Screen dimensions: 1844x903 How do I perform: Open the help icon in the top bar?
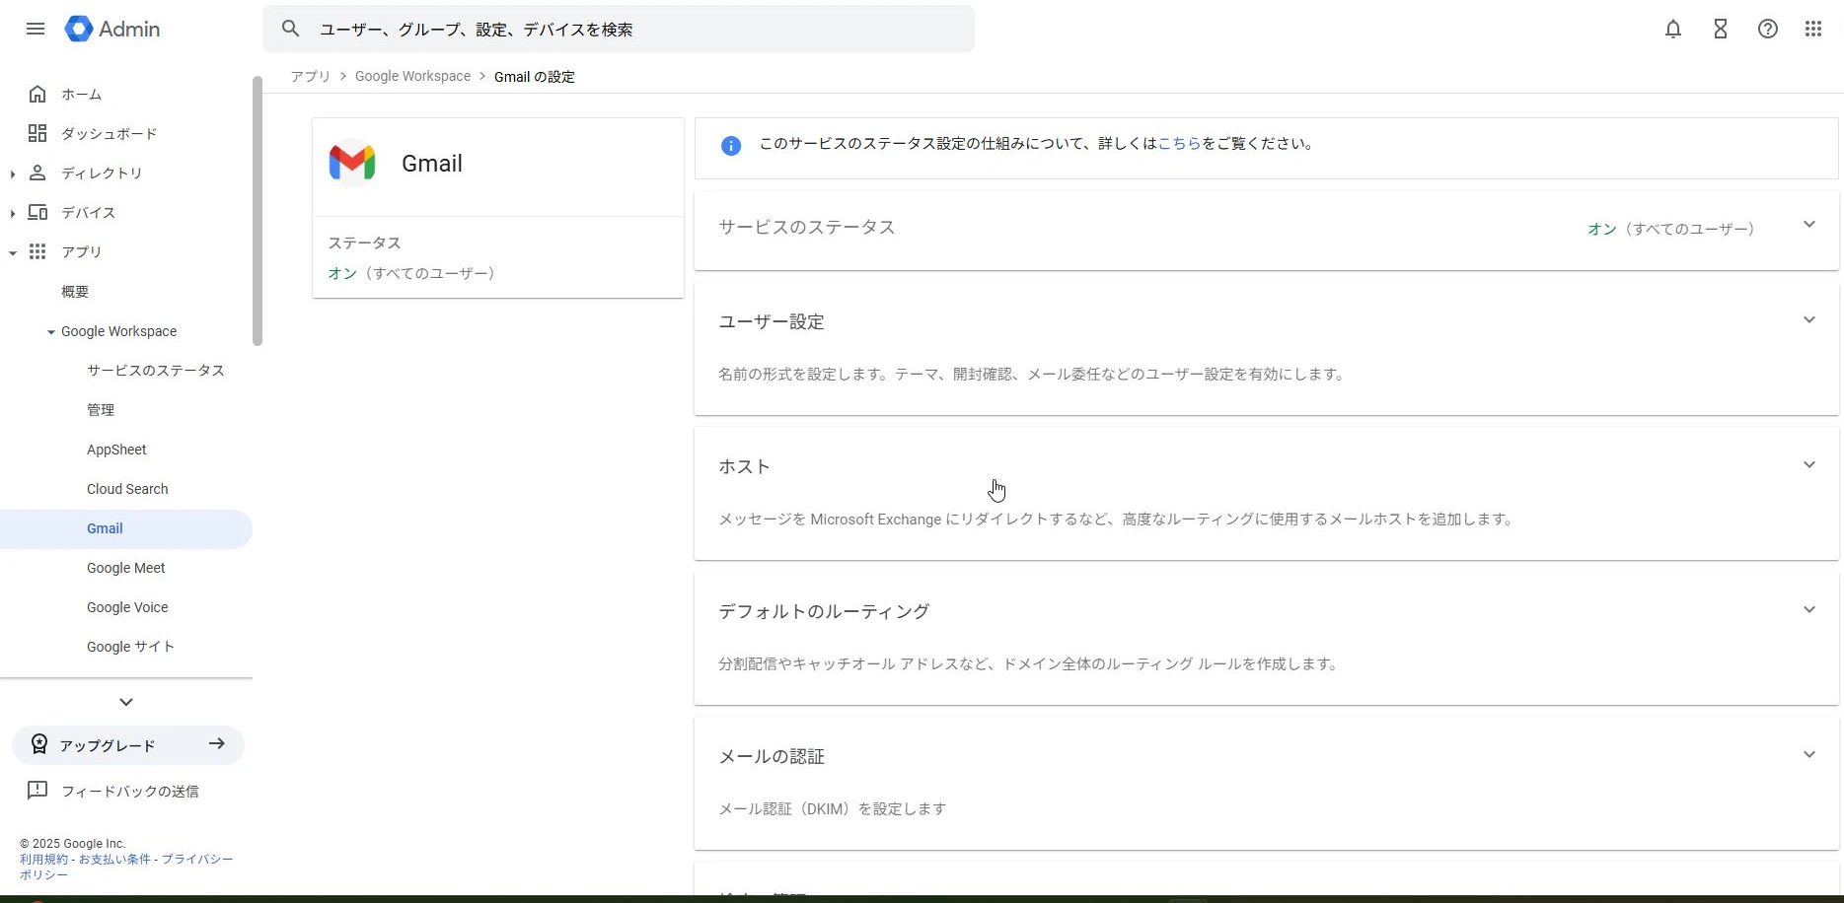point(1767,29)
